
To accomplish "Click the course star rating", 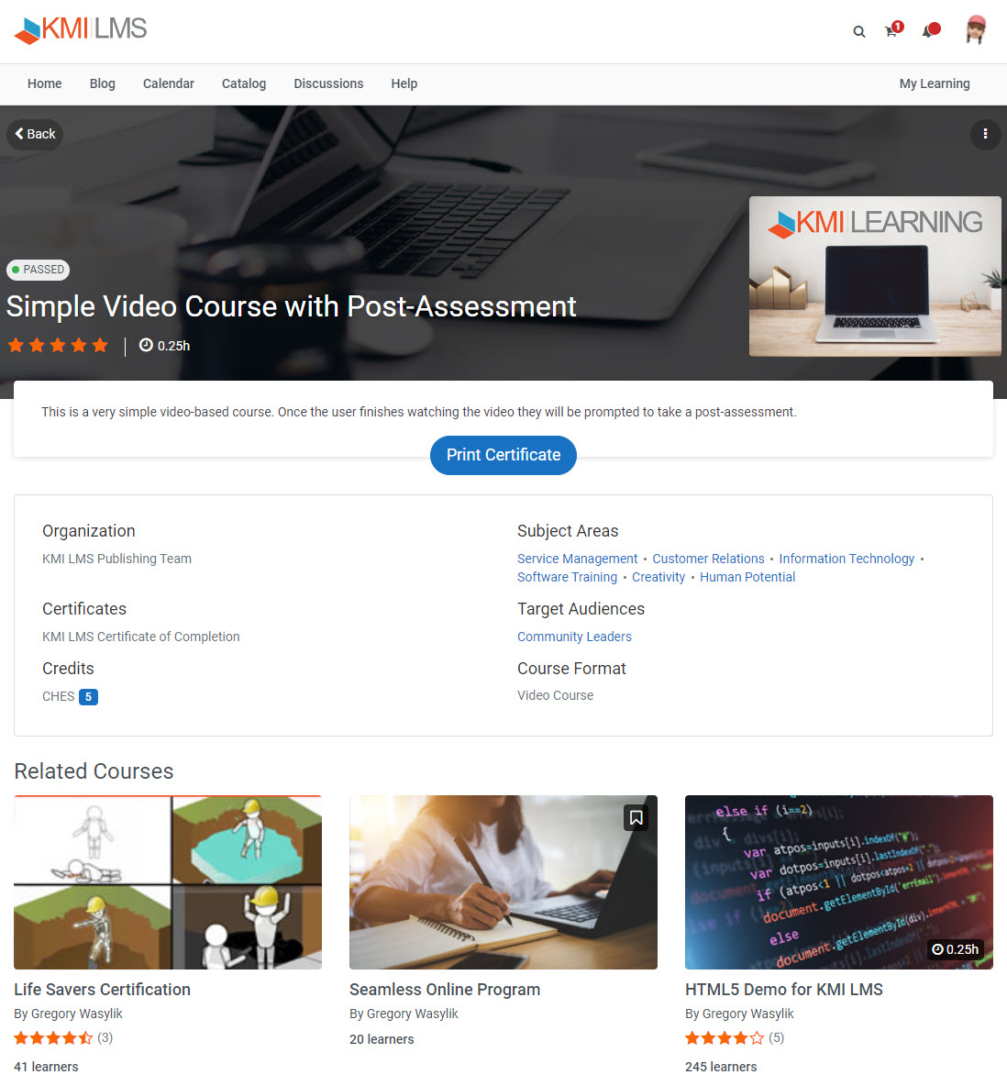I will click(x=58, y=345).
